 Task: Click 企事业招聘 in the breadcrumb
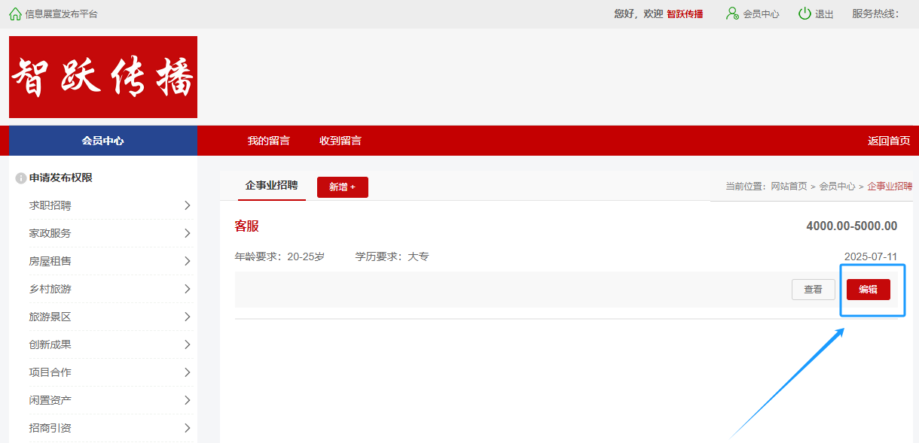tap(890, 187)
